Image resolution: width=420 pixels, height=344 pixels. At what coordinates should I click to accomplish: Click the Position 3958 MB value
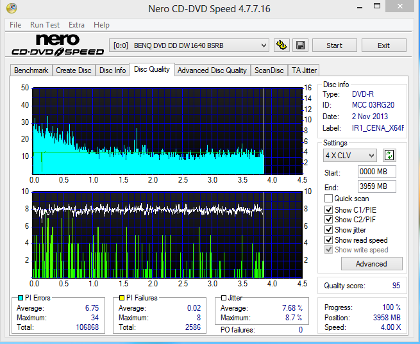(x=387, y=318)
